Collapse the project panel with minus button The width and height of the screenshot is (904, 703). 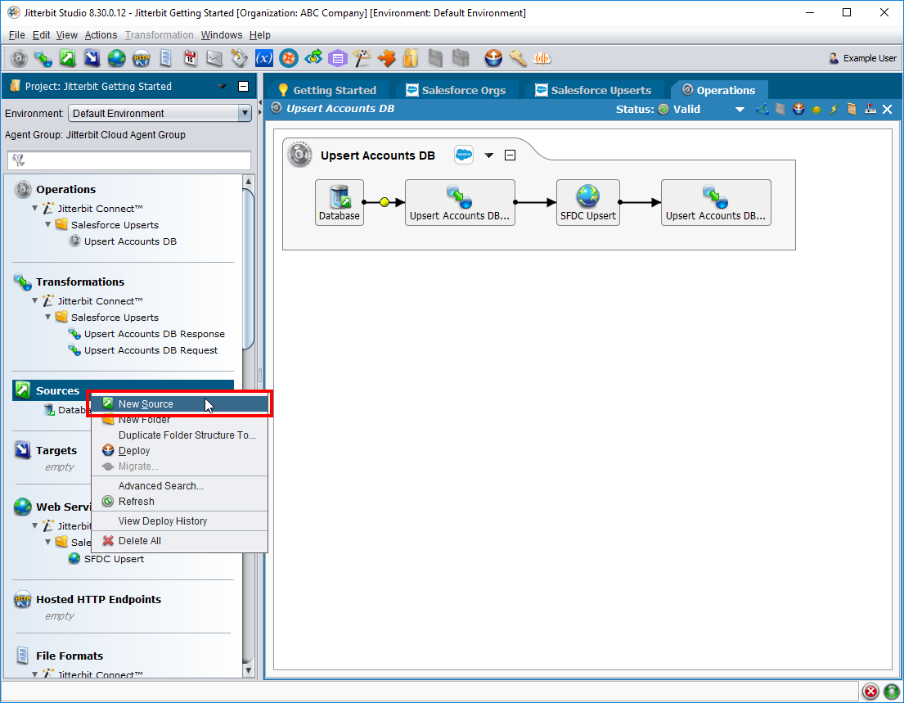[243, 87]
